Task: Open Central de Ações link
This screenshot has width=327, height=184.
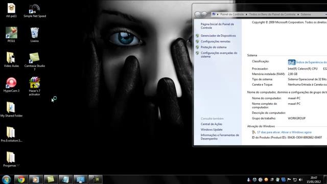Action: [x=211, y=124]
